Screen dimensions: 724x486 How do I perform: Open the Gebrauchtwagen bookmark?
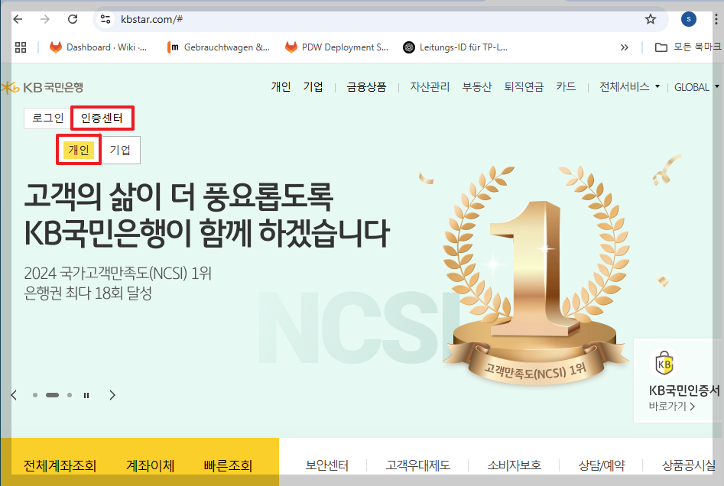(x=219, y=47)
